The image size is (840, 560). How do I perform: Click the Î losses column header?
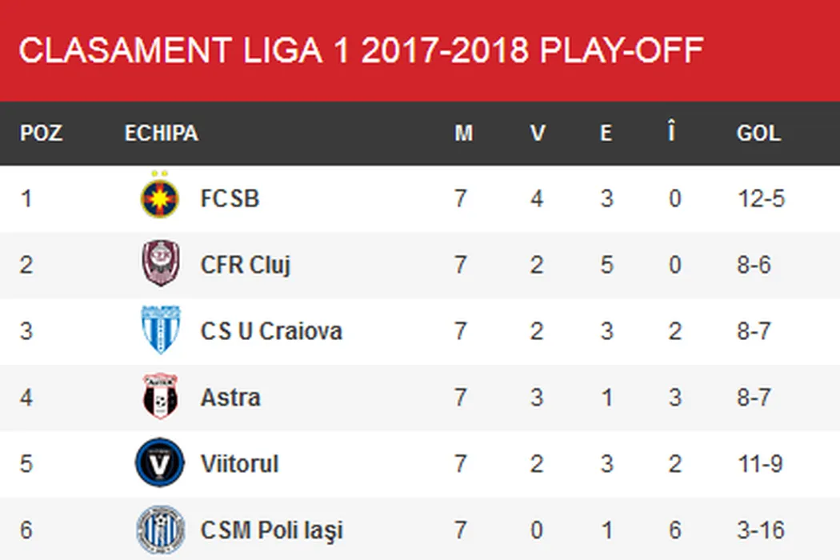coord(671,133)
